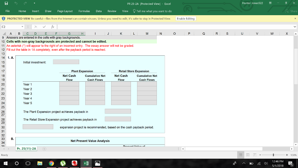Open File Explorer from taskbar
Image resolution: width=298 pixels, height=168 pixels.
point(40,163)
